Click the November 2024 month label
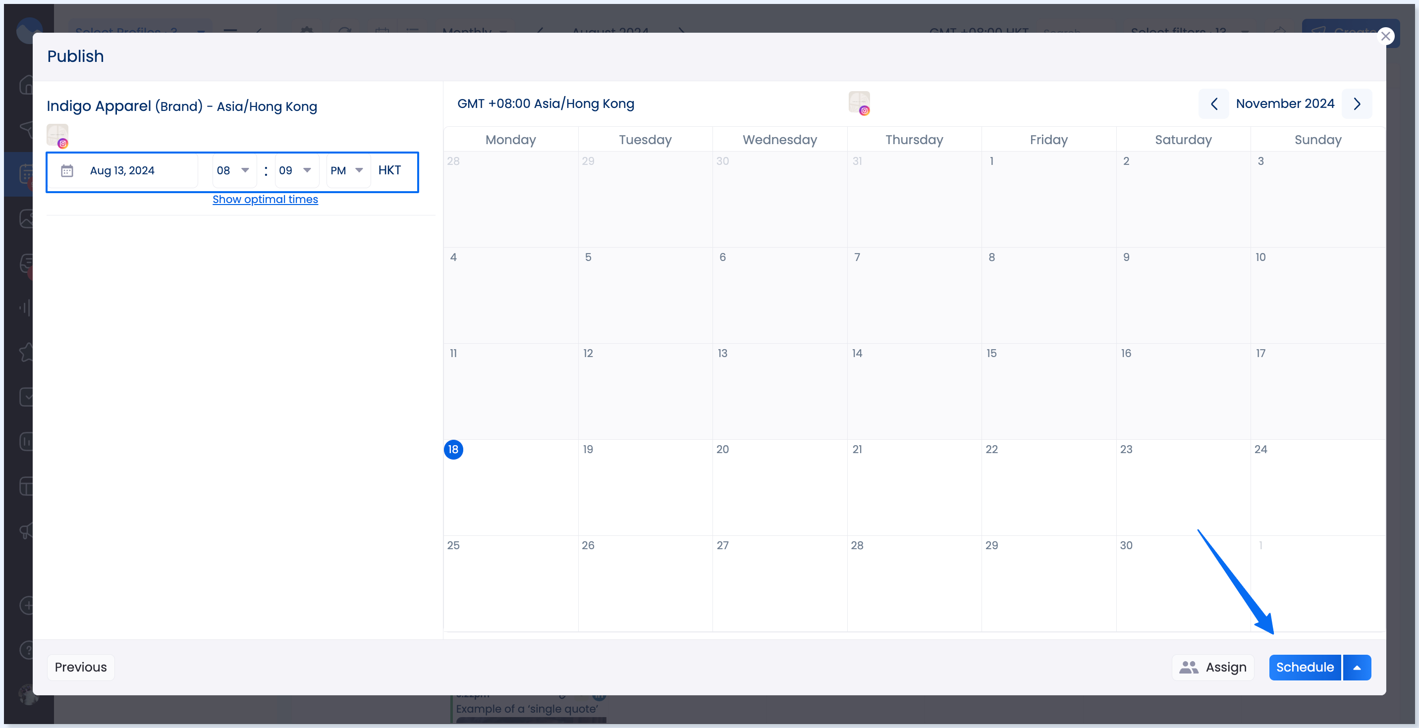1419x728 pixels. (x=1285, y=104)
